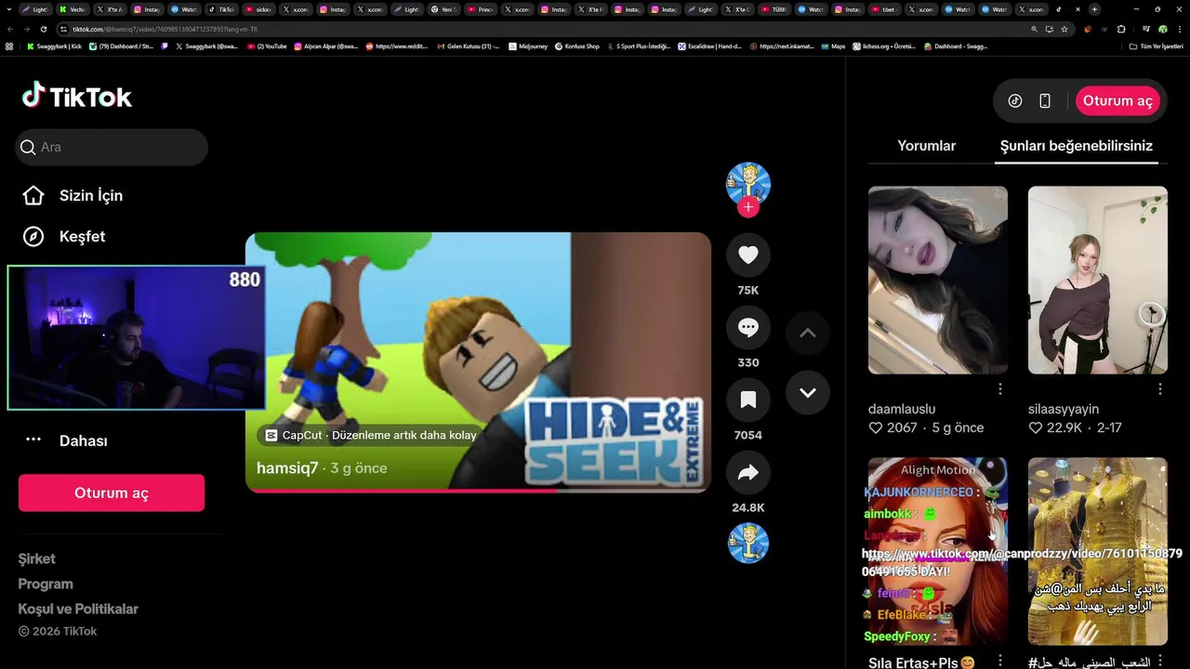This screenshot has height=669, width=1190.
Task: Select the Şunları beğenebilirsiniz tab
Action: [x=1077, y=146]
